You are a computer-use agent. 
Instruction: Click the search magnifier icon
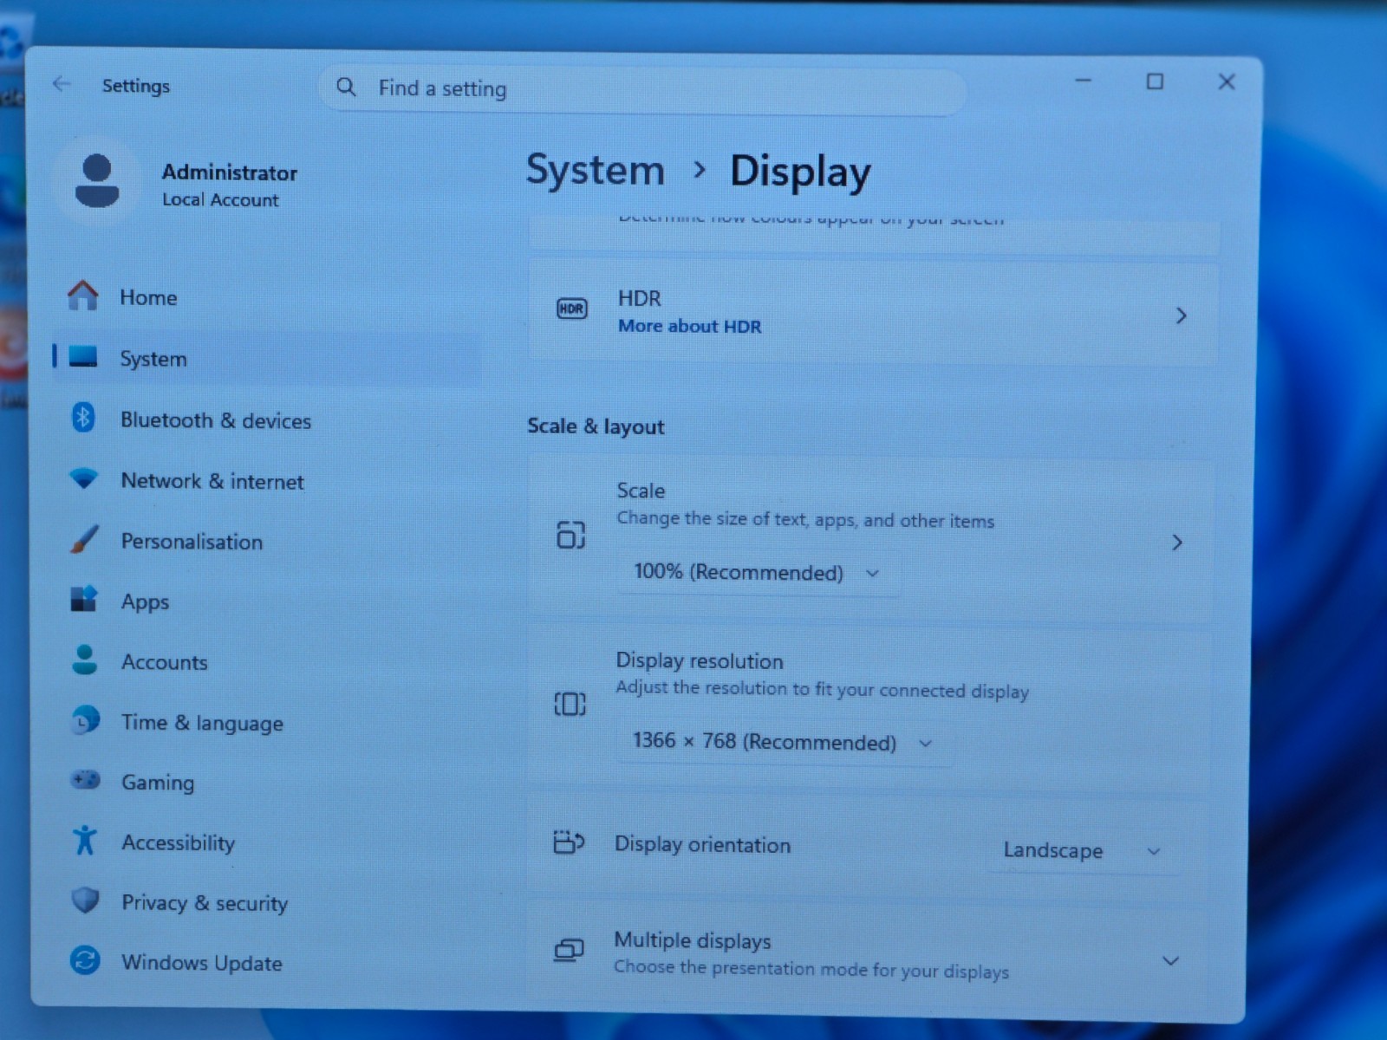tap(346, 87)
